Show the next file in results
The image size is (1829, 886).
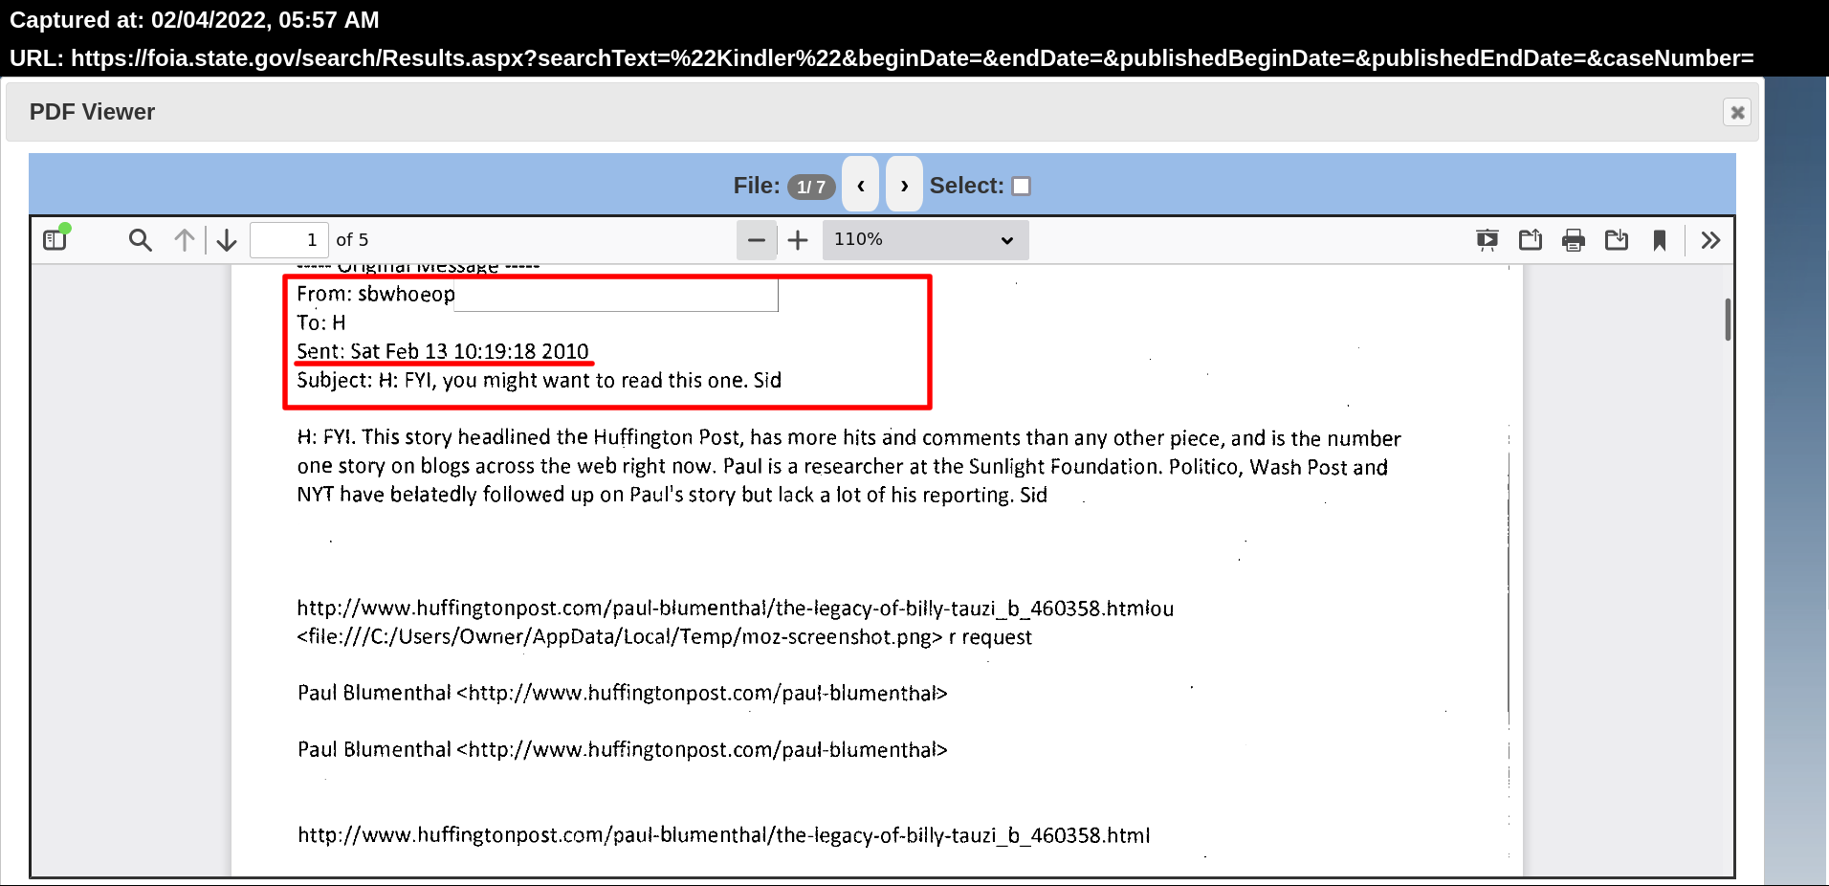[x=904, y=185]
